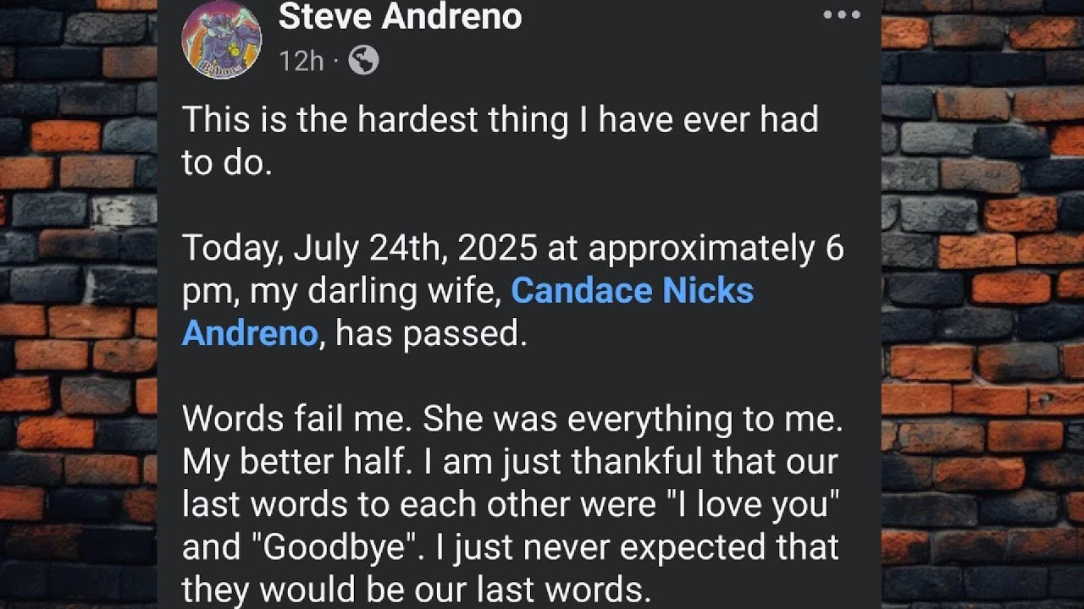Open the 12h timestamp link
The image size is (1084, 609).
click(x=301, y=61)
